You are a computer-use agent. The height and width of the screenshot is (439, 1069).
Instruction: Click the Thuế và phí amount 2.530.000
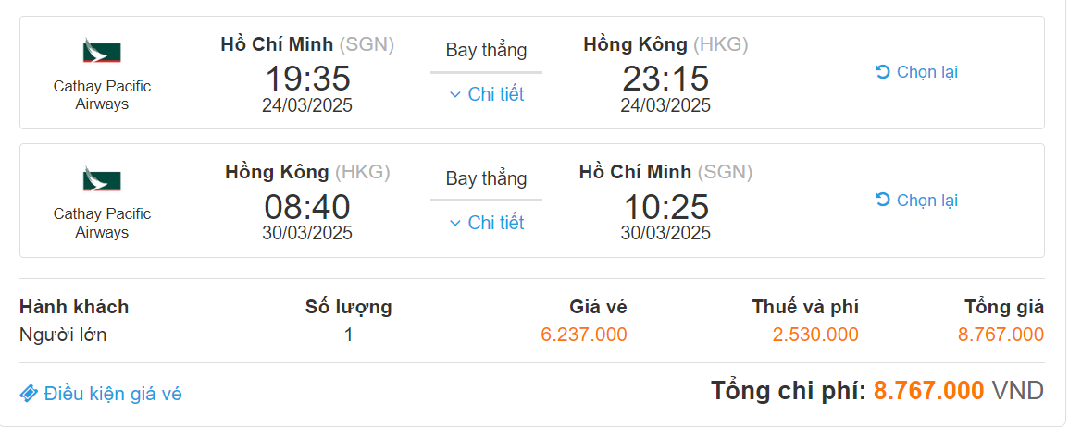815,335
